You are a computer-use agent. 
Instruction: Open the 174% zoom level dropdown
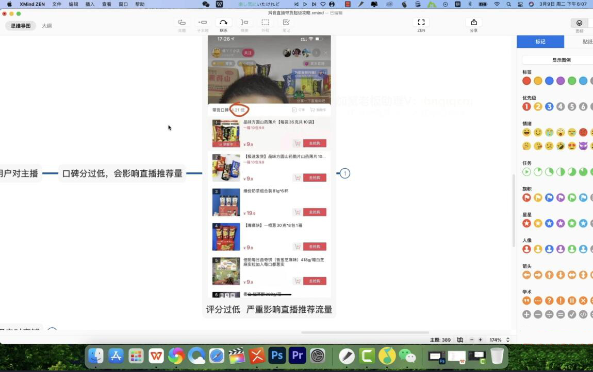click(499, 340)
